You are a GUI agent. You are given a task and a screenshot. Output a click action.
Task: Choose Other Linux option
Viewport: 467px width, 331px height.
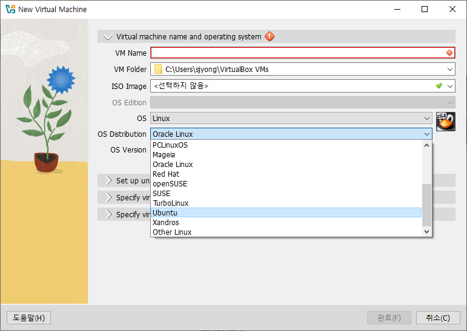(286, 232)
